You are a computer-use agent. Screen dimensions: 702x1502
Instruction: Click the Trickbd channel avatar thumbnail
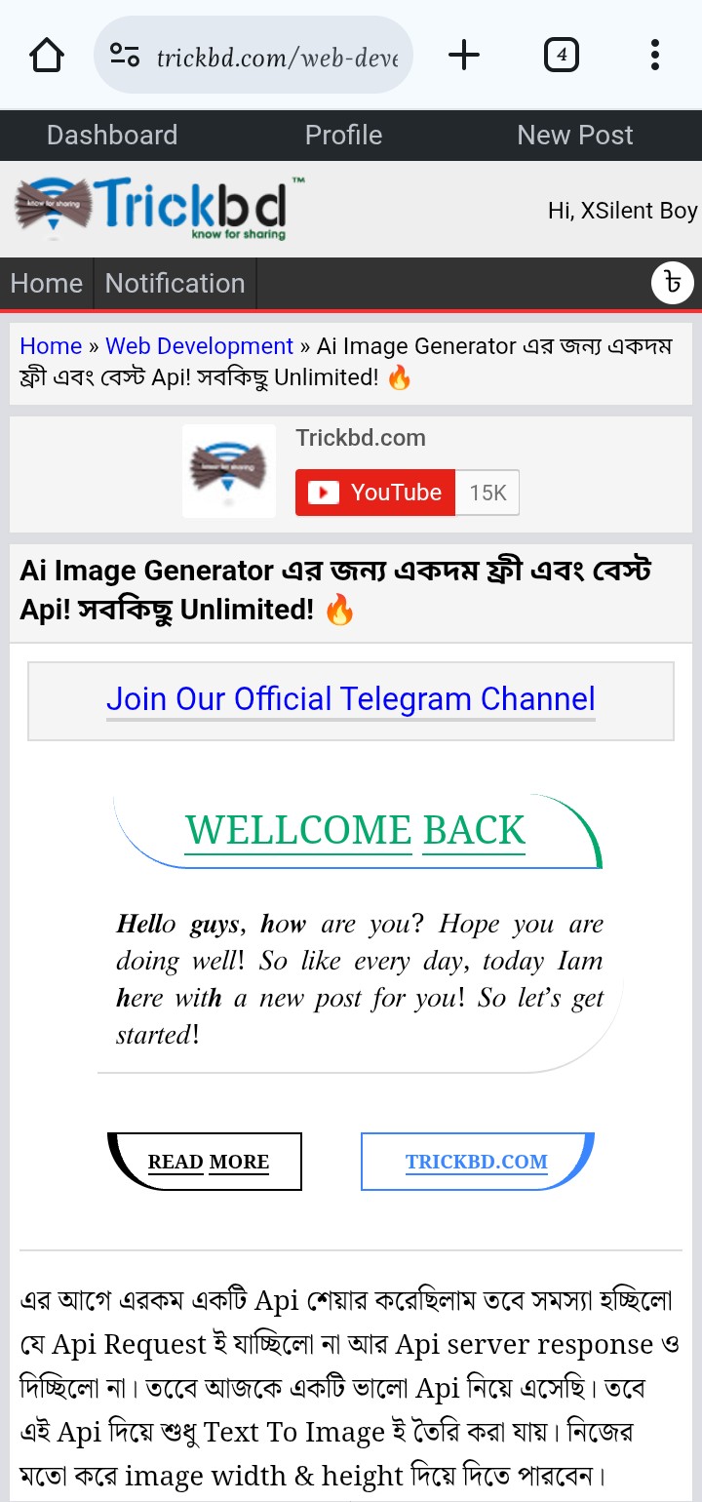coord(228,471)
